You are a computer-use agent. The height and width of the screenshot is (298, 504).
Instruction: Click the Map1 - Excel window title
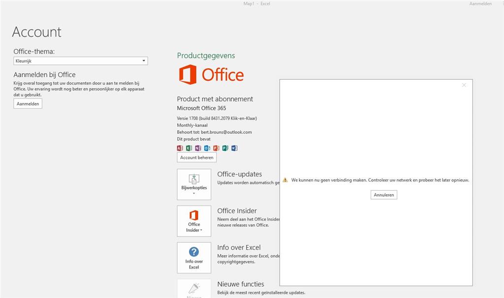[x=257, y=4]
